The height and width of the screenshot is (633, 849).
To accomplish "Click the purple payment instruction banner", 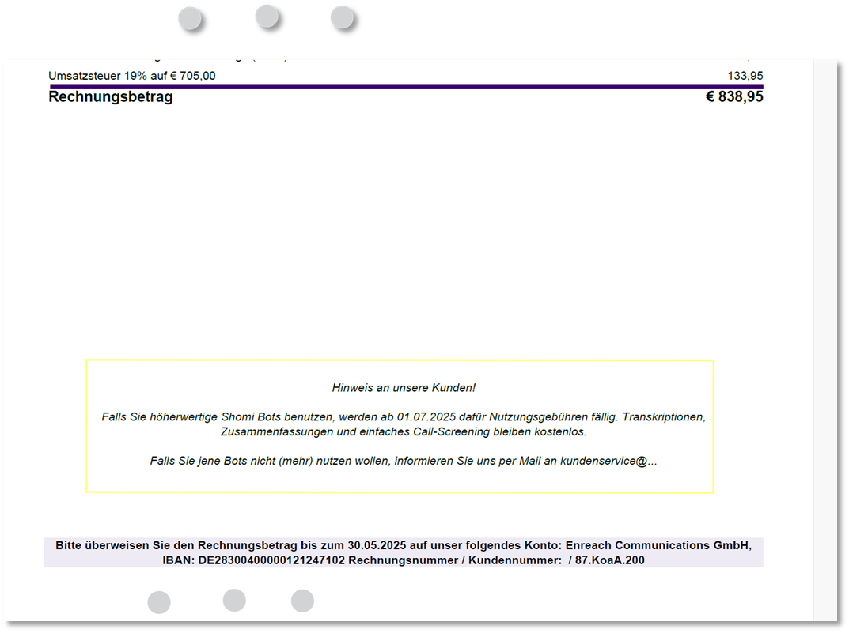I will click(x=403, y=551).
